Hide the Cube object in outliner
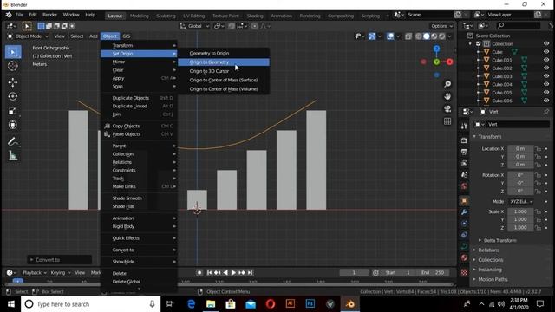Screen dimensions: 555x312 [x=546, y=52]
